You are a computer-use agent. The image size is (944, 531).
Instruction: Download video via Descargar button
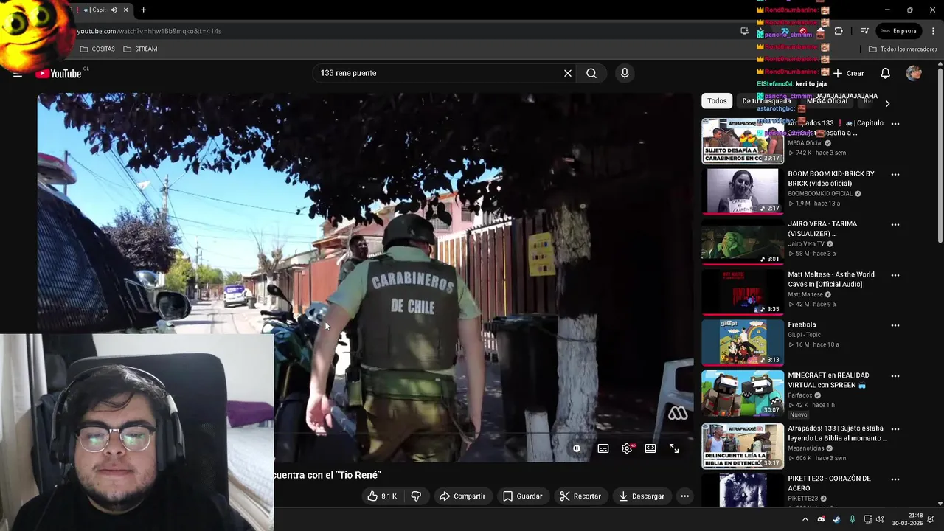point(641,496)
